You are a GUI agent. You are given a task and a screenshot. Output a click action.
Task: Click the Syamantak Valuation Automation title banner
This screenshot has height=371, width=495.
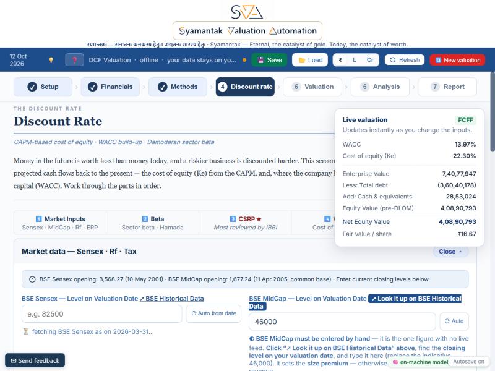pos(247,30)
